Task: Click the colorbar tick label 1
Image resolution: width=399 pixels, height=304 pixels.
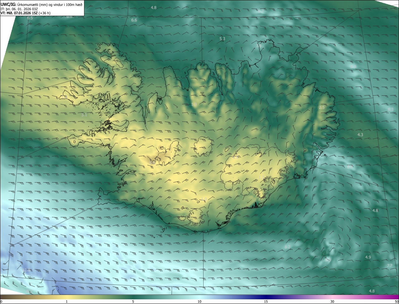Action: [67, 302]
